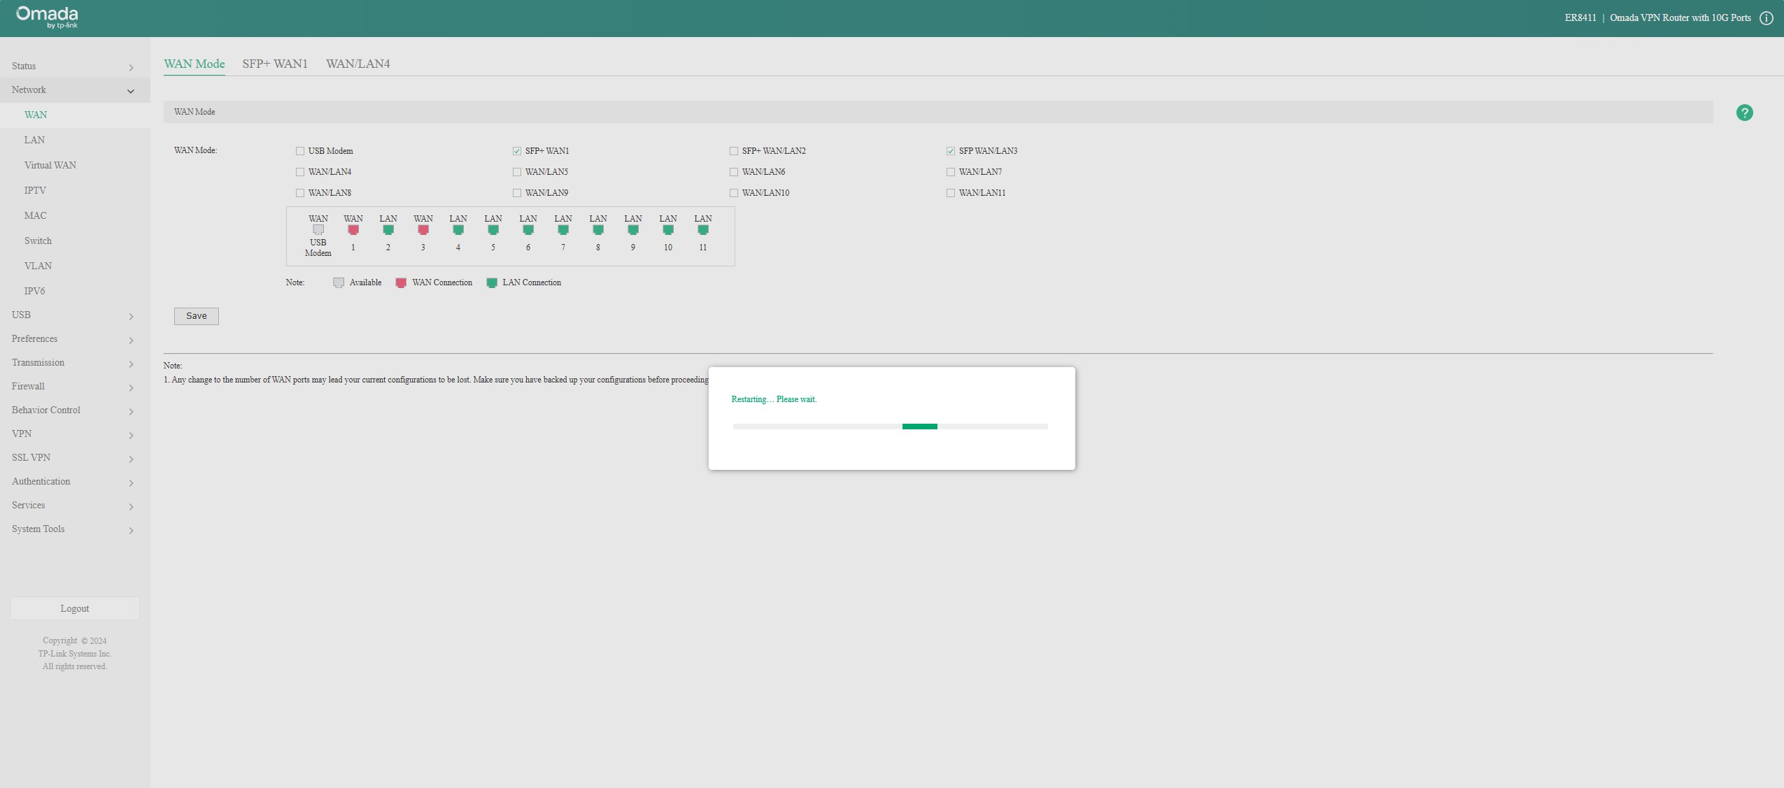1784x788 pixels.
Task: Click the USB Modem port icon
Action: 318,229
